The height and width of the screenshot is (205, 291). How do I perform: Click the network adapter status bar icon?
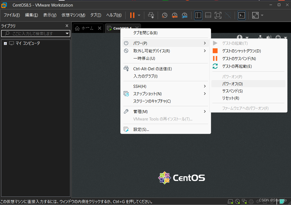(244, 202)
